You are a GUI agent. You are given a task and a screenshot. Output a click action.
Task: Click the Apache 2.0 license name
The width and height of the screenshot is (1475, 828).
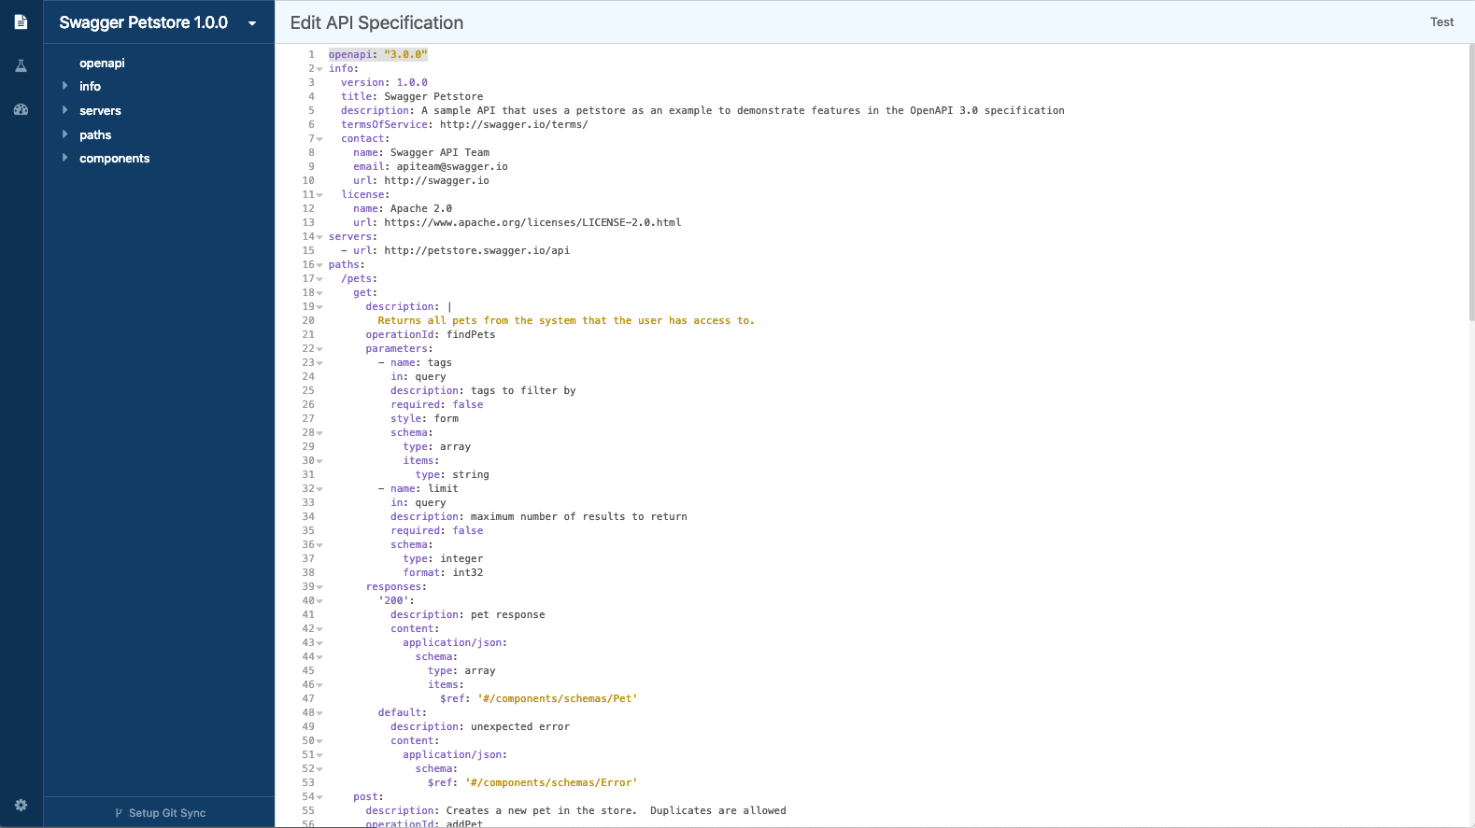point(421,208)
